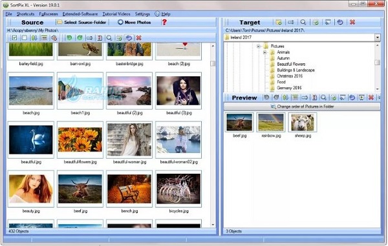The width and height of the screenshot is (388, 246).
Task: Open the Shortcuts menu
Action: (25, 14)
